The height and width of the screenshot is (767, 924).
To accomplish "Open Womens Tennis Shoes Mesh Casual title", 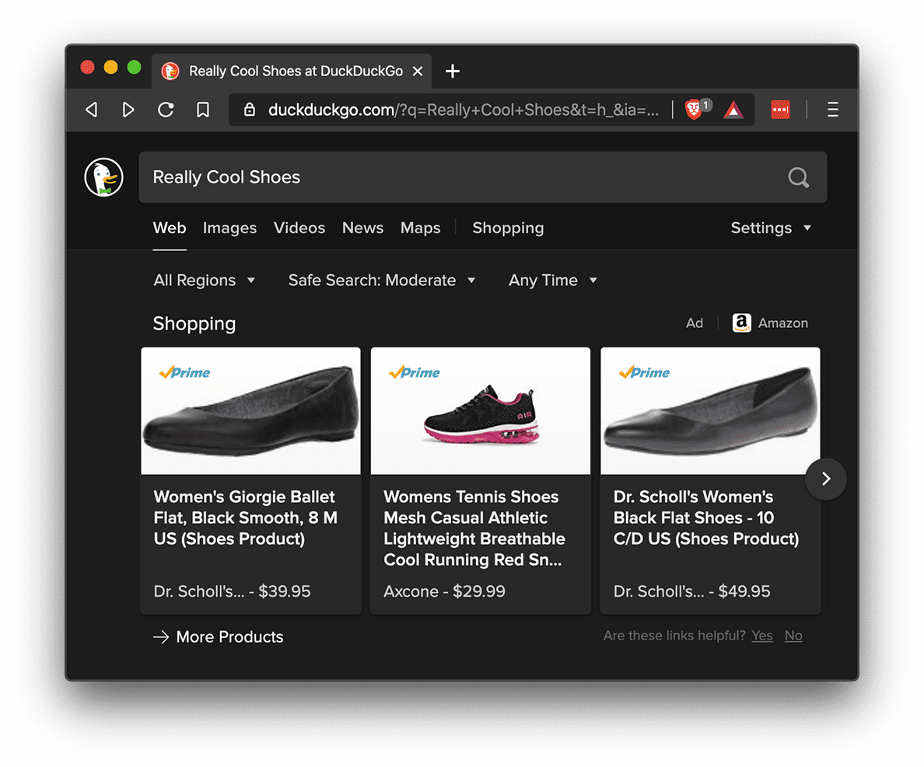I will [x=474, y=528].
